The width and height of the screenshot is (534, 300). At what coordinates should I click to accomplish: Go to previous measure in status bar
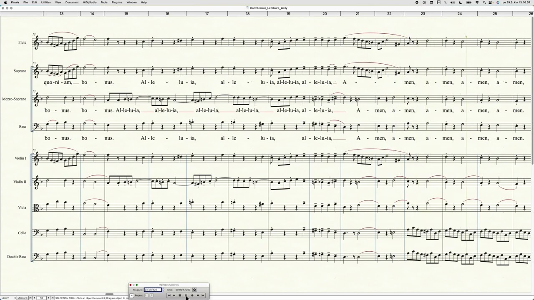click(35, 298)
